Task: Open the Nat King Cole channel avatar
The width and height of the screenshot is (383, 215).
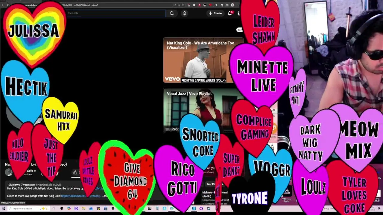Action: tap(9, 172)
